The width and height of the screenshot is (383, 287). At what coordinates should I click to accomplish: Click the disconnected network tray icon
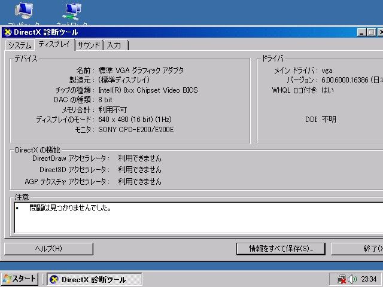341,279
